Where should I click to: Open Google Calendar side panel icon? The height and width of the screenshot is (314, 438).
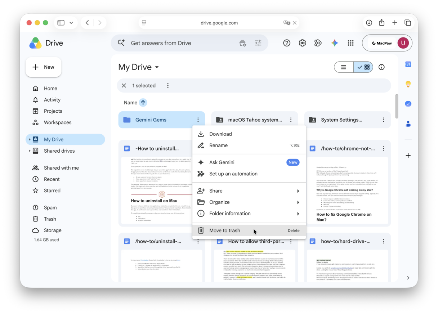point(408,64)
